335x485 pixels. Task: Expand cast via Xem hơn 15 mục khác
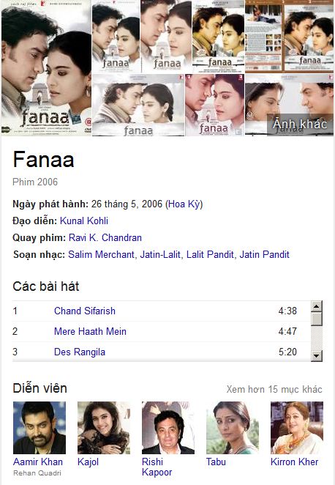[274, 390]
